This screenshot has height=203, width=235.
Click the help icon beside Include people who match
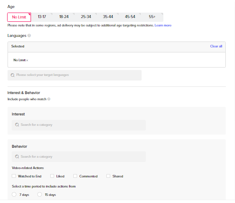[x=49, y=99]
